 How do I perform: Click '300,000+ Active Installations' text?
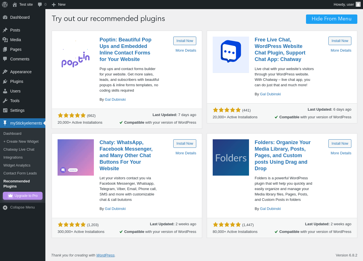click(81, 232)
